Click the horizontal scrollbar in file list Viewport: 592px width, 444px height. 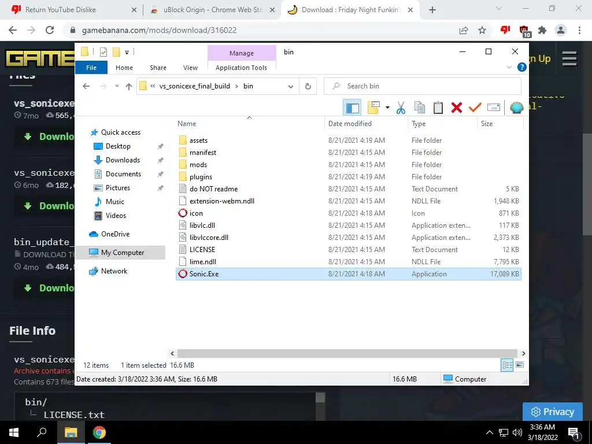pyautogui.click(x=347, y=353)
